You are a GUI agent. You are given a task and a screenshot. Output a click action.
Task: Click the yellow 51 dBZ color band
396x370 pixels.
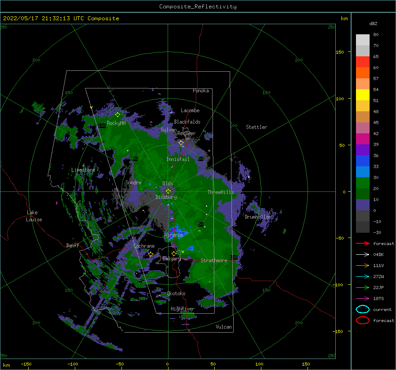[x=363, y=95]
